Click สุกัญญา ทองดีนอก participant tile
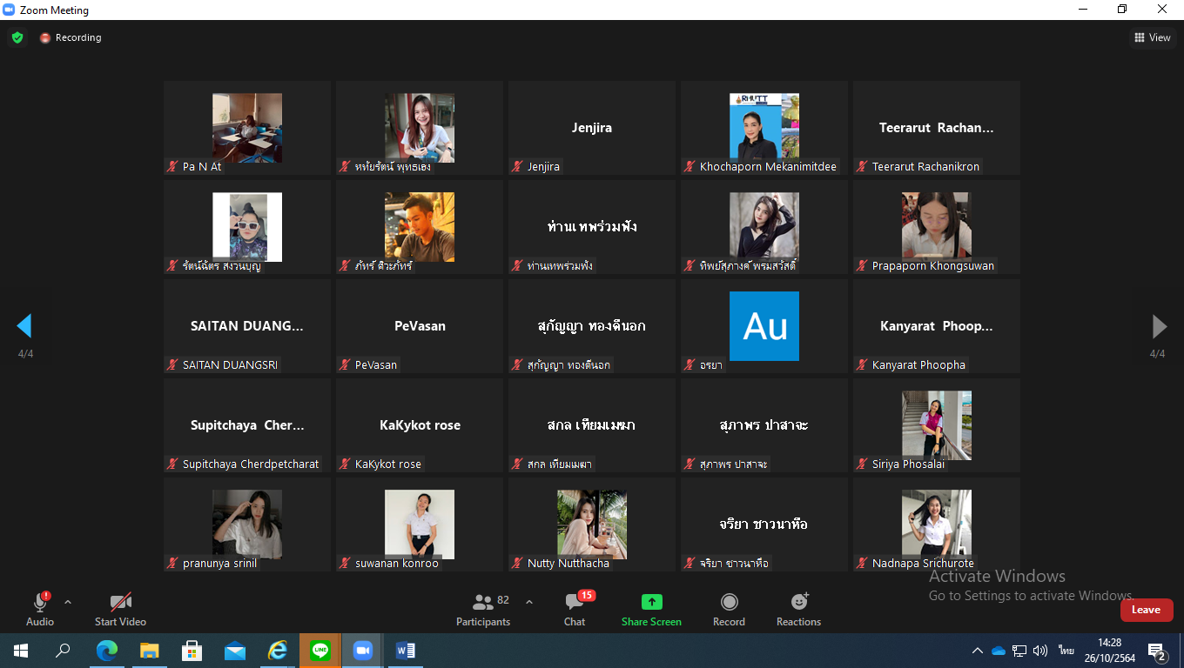Screen dimensions: 1184x668 [592, 326]
